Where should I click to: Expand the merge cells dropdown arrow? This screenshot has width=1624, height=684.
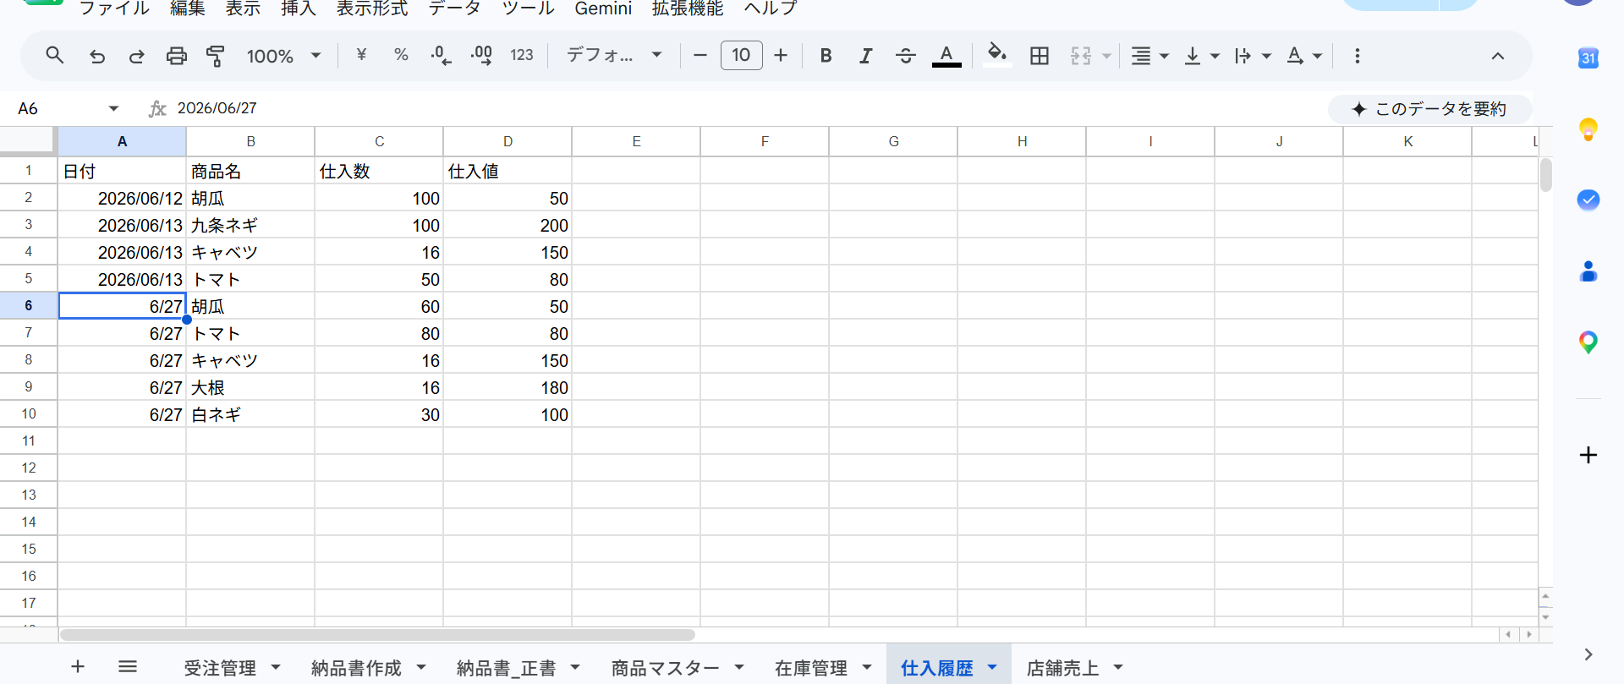(1106, 56)
